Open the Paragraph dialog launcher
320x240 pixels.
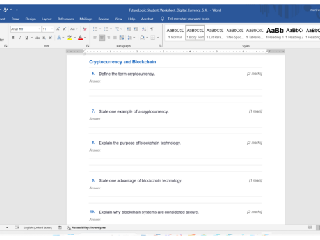coord(160,46)
